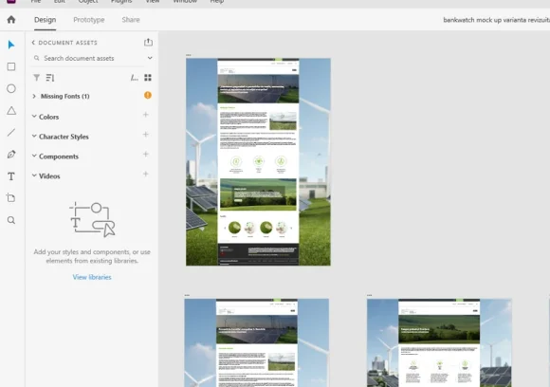Click the DOCUMENT ASSETS heading text

67,43
